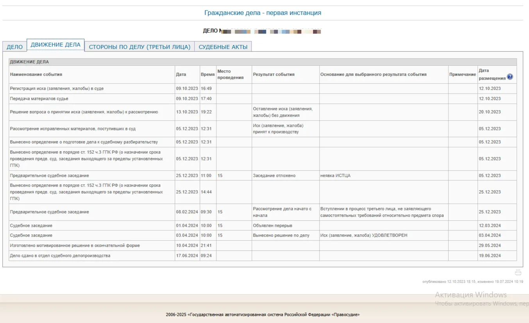Click result Заседание отложено
Viewport: 529px width, 323px height.
click(274, 176)
